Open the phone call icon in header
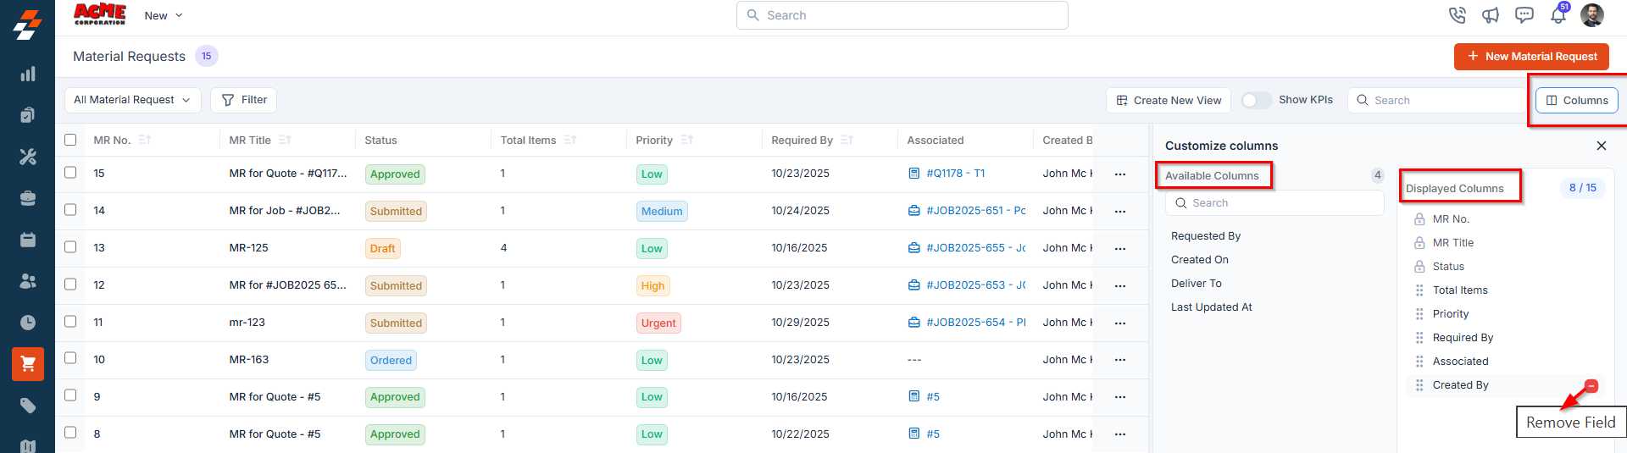Viewport: 1627px width, 453px height. (1457, 15)
